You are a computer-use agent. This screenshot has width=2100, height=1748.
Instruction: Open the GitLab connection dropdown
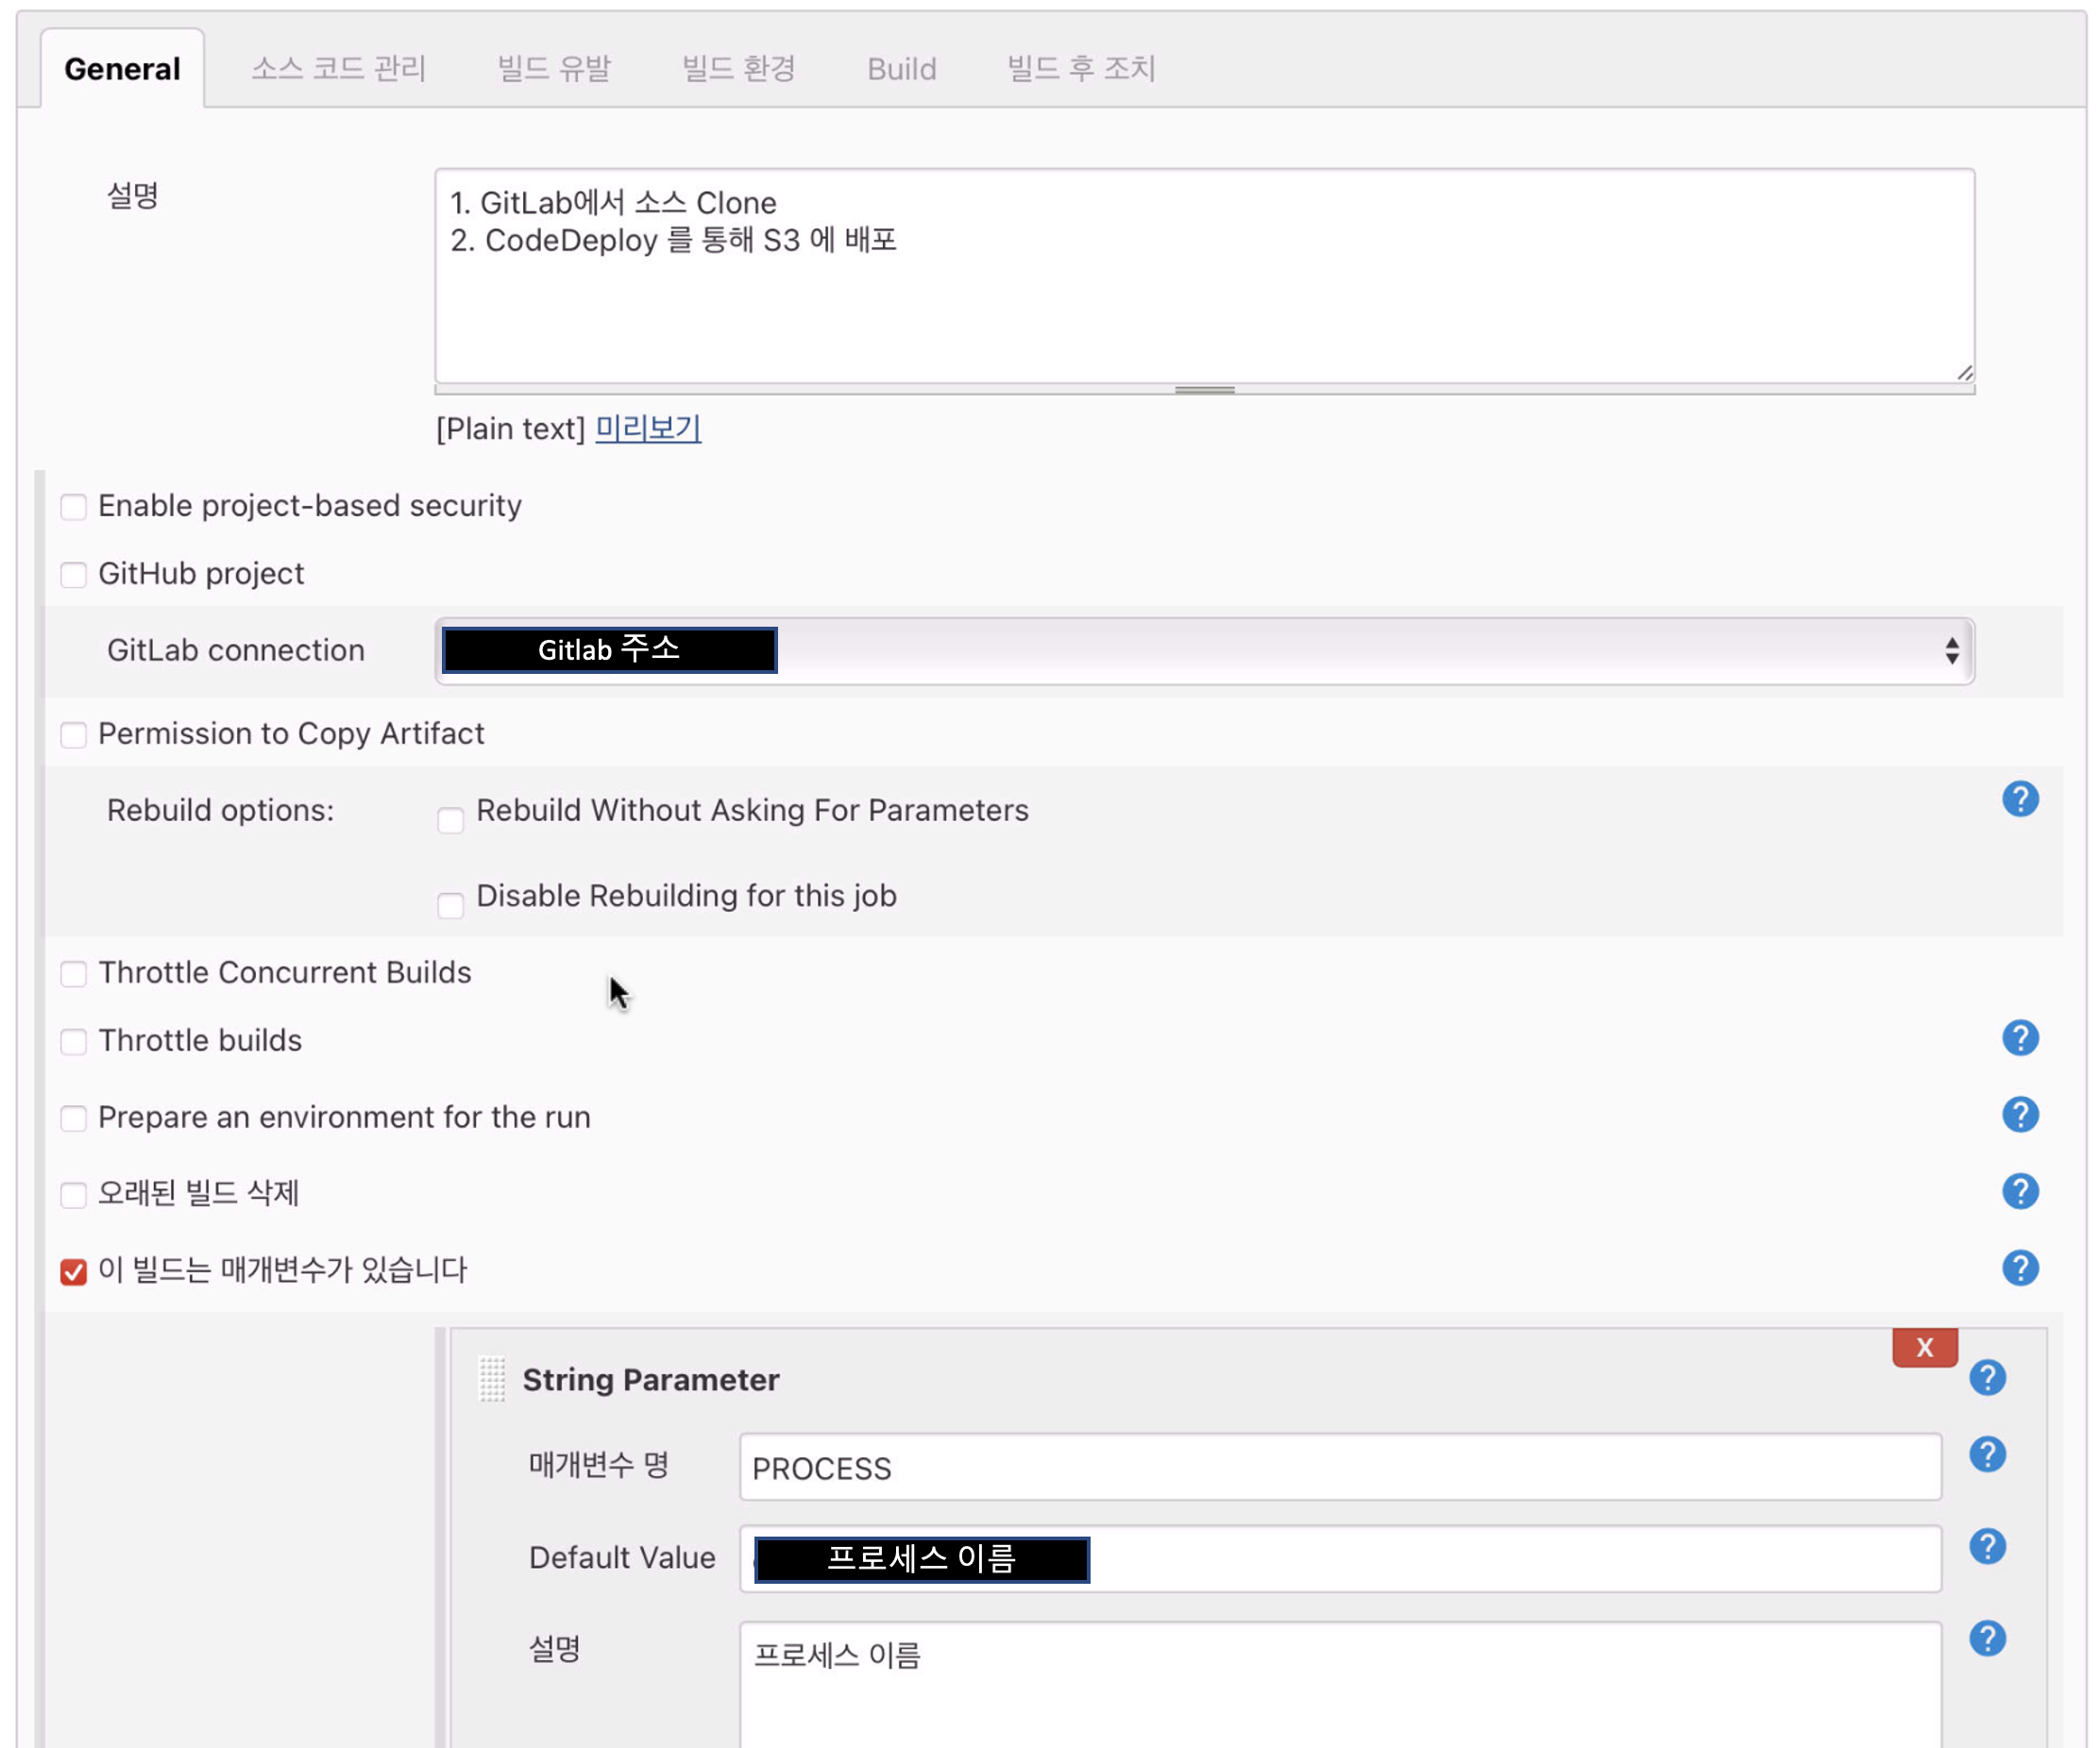(1203, 650)
